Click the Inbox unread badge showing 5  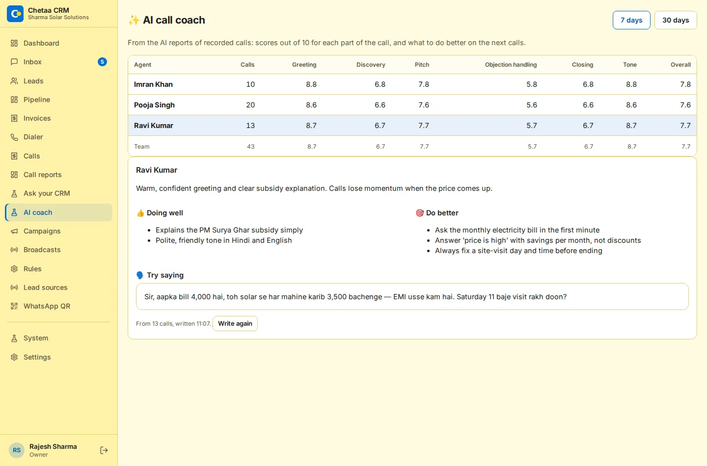102,62
